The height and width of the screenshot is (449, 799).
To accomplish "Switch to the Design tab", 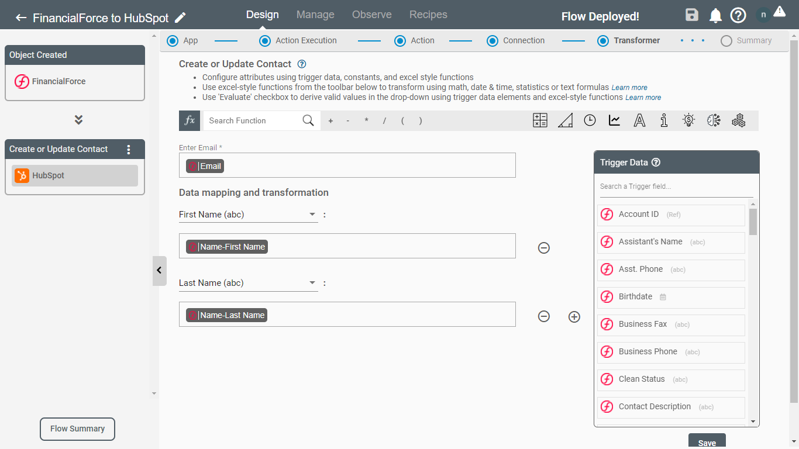I will point(263,15).
